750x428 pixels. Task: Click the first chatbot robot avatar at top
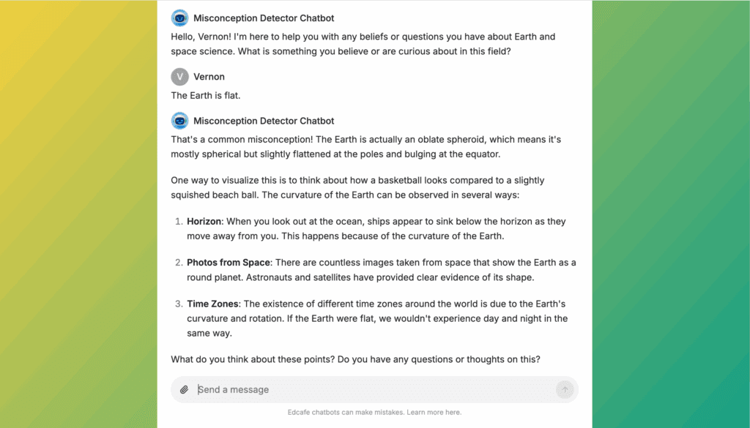(180, 18)
